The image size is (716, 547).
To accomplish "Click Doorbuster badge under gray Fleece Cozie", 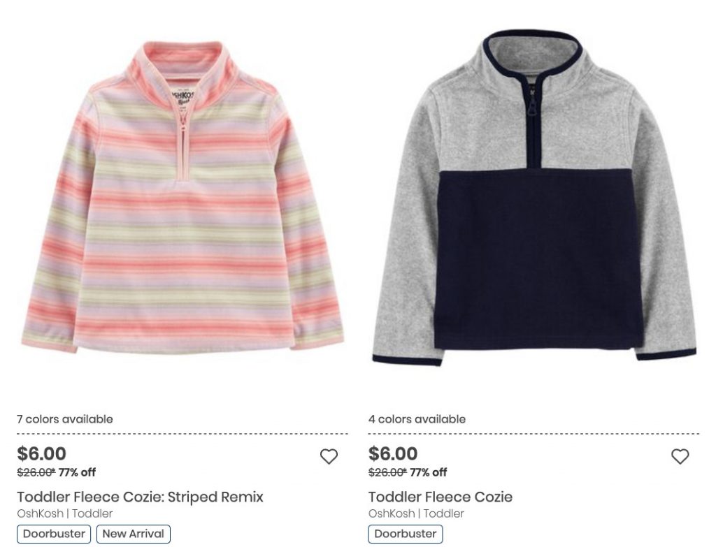I will pos(406,534).
